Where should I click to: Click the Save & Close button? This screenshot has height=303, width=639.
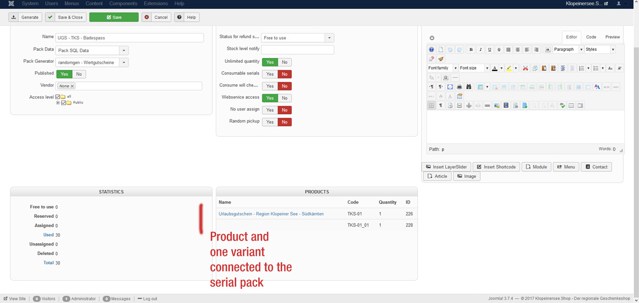66,17
